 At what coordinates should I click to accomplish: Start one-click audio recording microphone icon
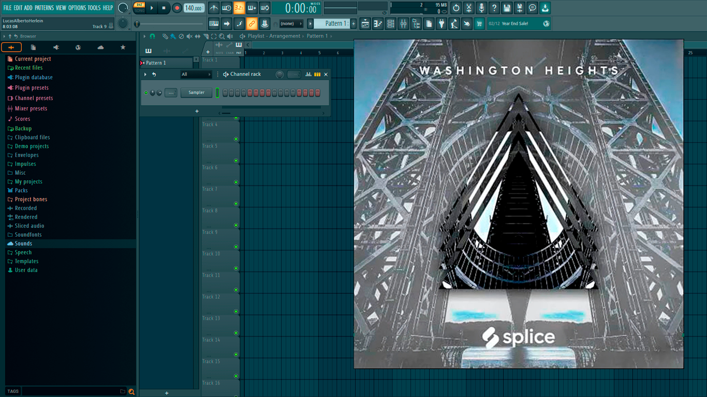click(x=481, y=8)
